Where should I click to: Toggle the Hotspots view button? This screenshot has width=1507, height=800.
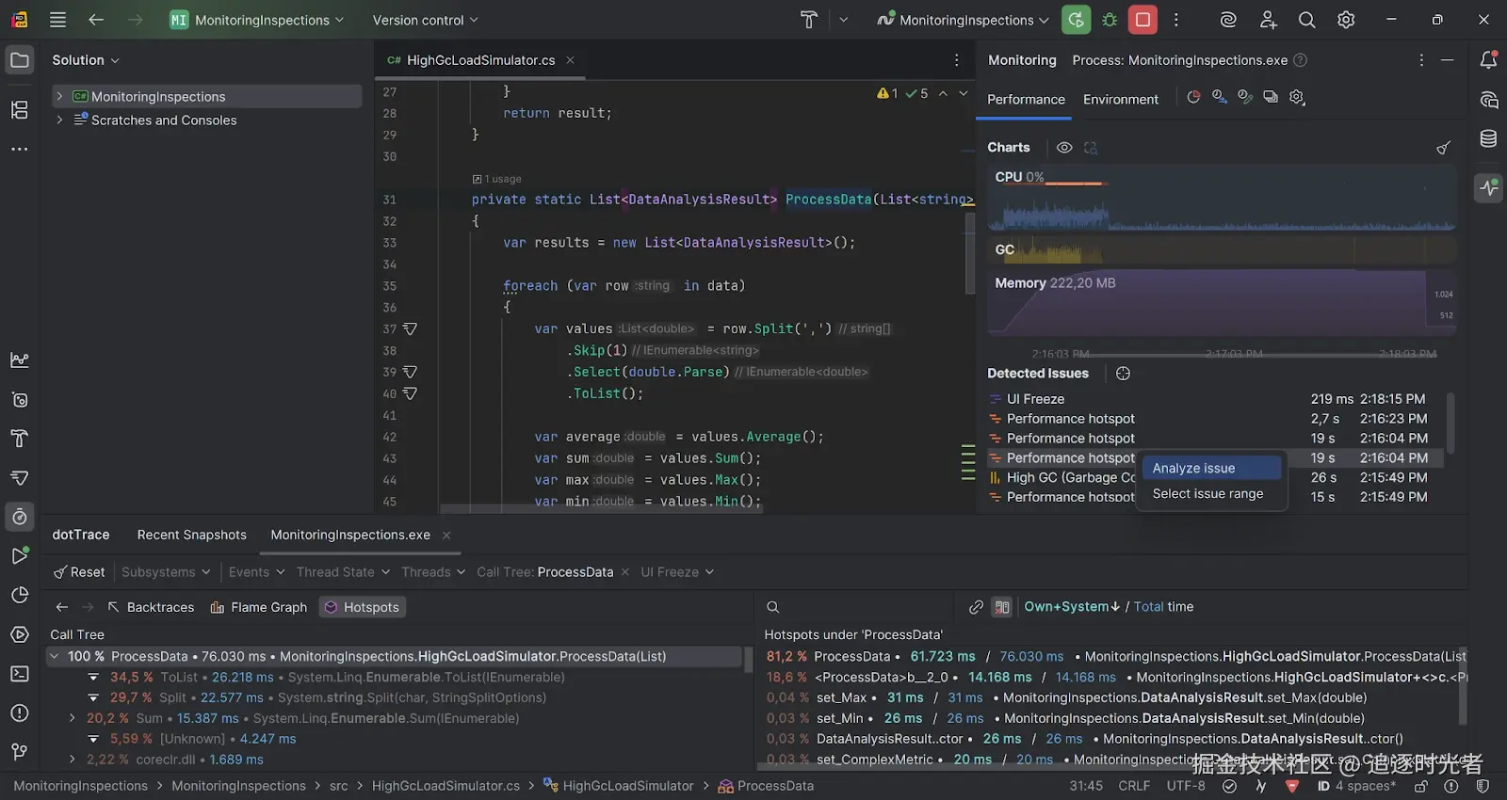tap(362, 607)
